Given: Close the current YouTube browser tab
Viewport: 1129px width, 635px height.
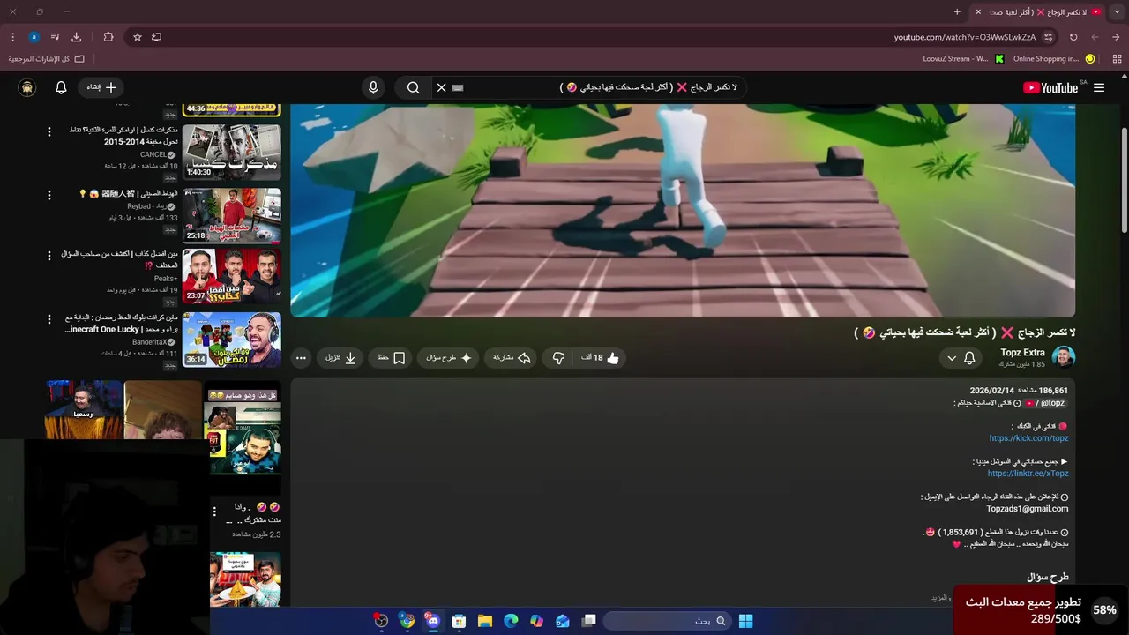Looking at the screenshot, I should coord(978,11).
